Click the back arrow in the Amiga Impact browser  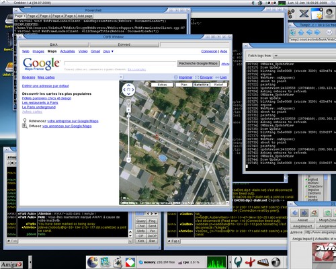[x=295, y=213]
